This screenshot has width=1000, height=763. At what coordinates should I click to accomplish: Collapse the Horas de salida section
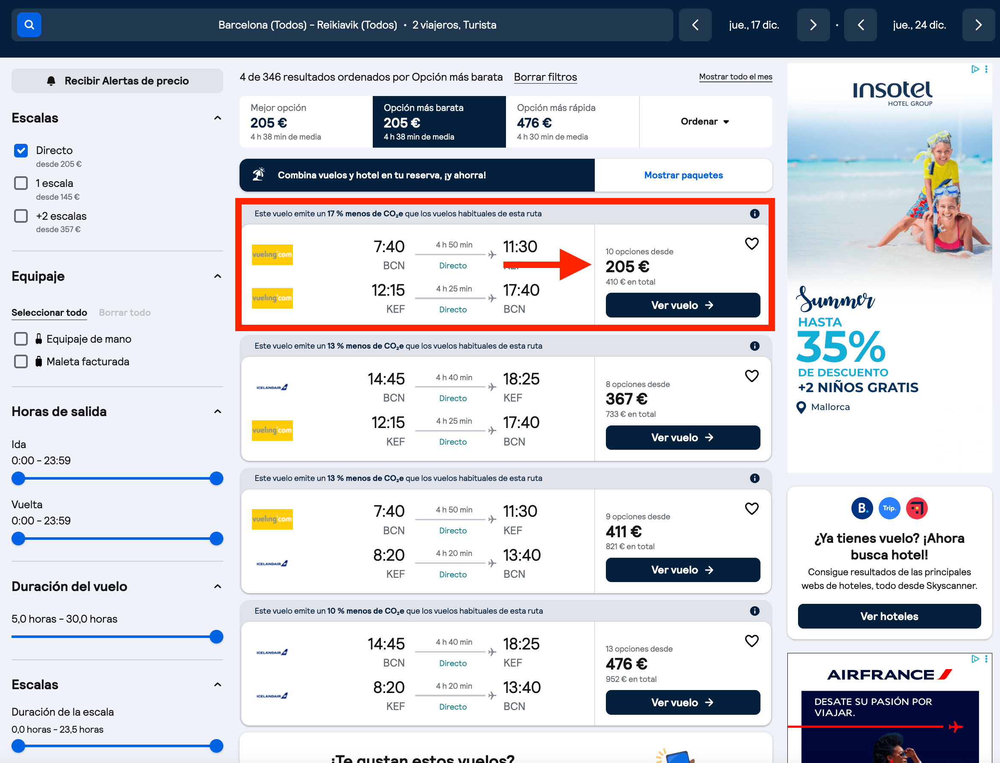[218, 411]
